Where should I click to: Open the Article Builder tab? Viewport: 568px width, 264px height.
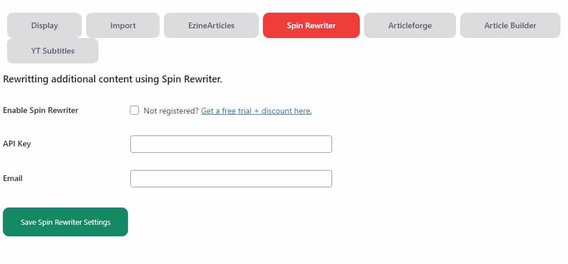coord(510,25)
